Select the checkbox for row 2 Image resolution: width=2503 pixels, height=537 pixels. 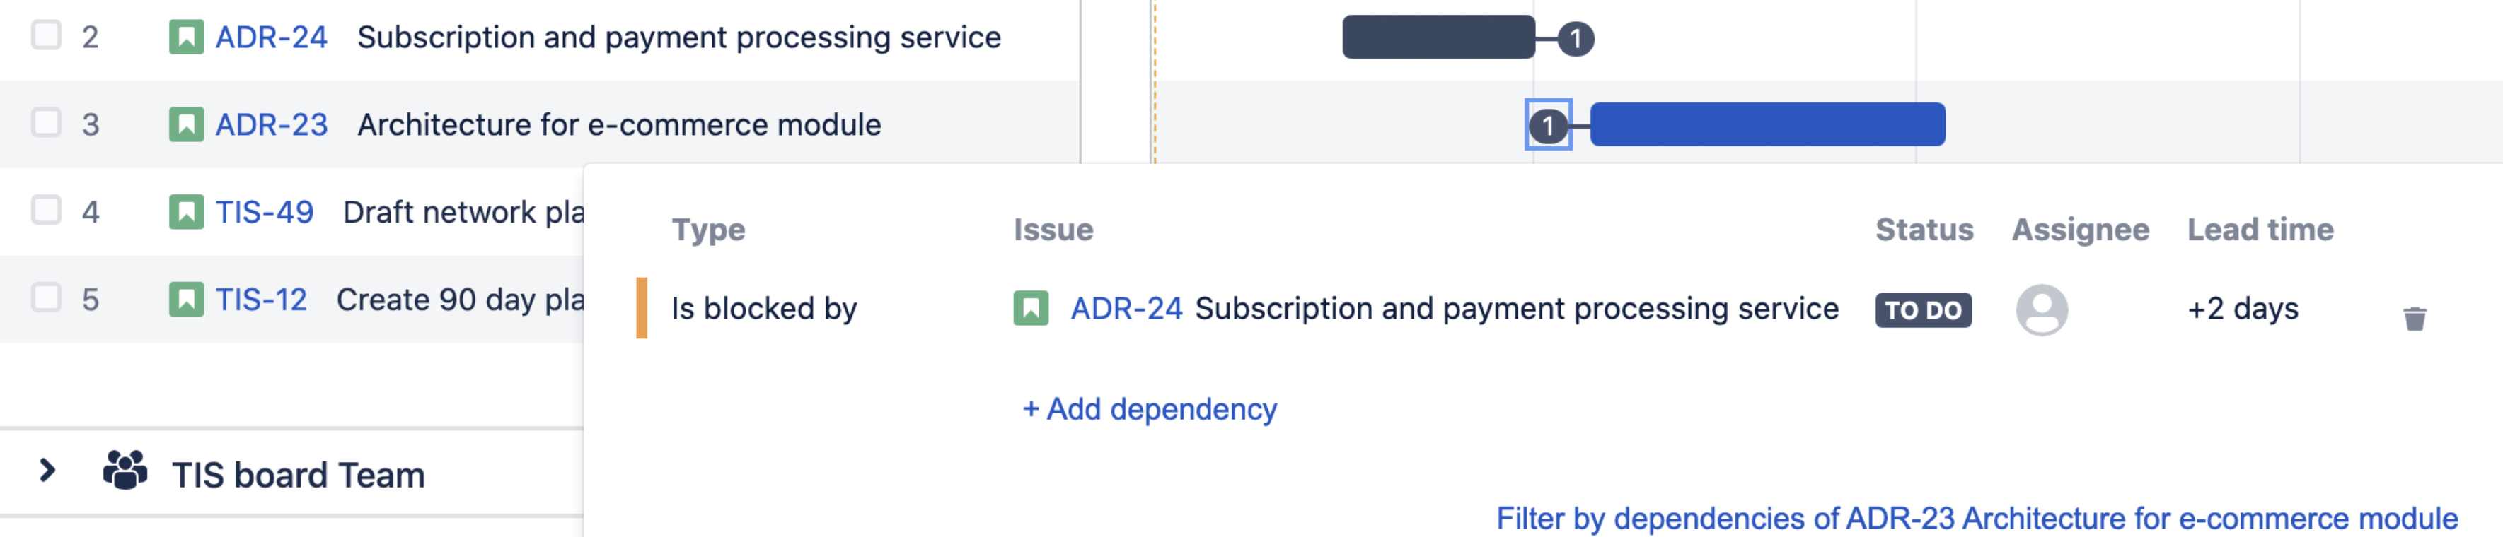[46, 36]
